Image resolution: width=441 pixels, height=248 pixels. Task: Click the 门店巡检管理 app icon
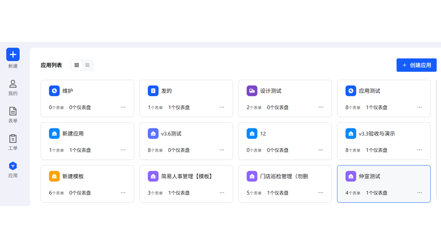pyautogui.click(x=252, y=176)
